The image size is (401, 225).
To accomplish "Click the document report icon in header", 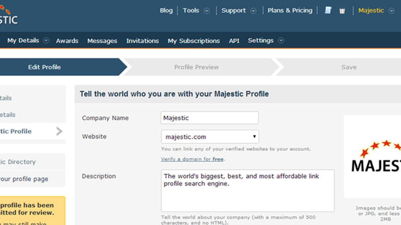I will [x=328, y=11].
